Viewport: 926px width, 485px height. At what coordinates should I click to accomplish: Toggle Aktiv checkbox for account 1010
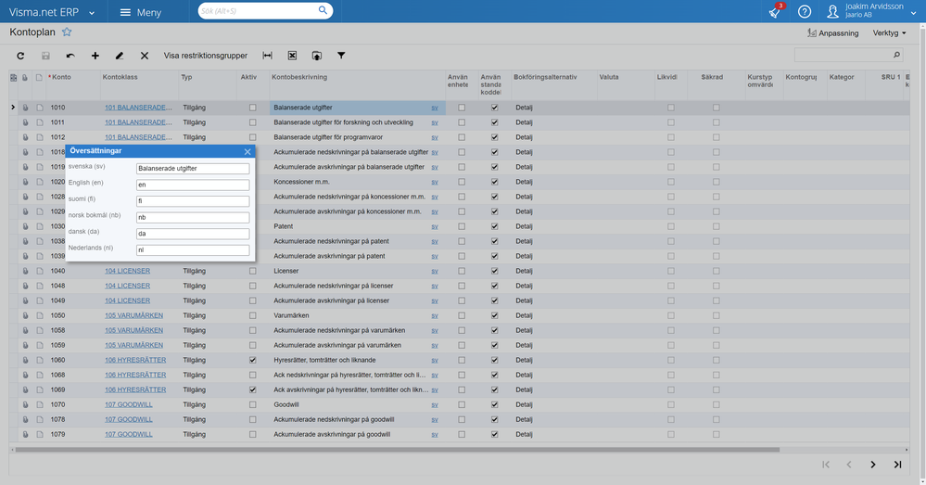pos(253,108)
